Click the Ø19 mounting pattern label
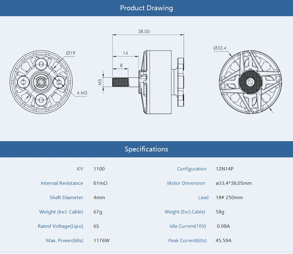Screen dimensions: 293x254 coord(71,53)
